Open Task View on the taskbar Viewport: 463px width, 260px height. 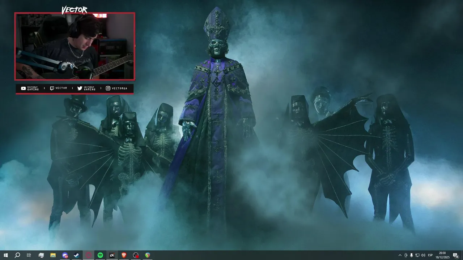29,255
